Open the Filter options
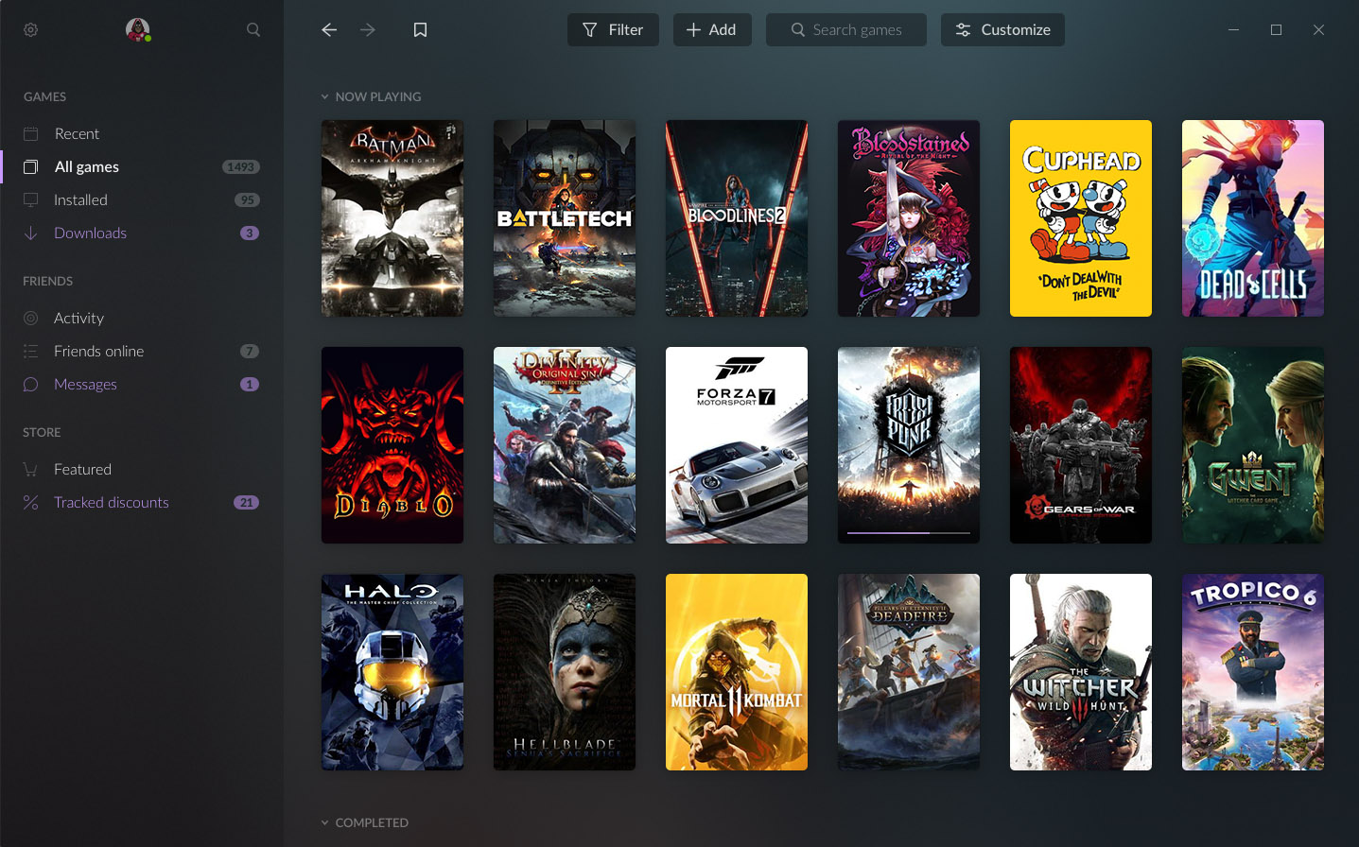This screenshot has height=847, width=1359. tap(613, 29)
